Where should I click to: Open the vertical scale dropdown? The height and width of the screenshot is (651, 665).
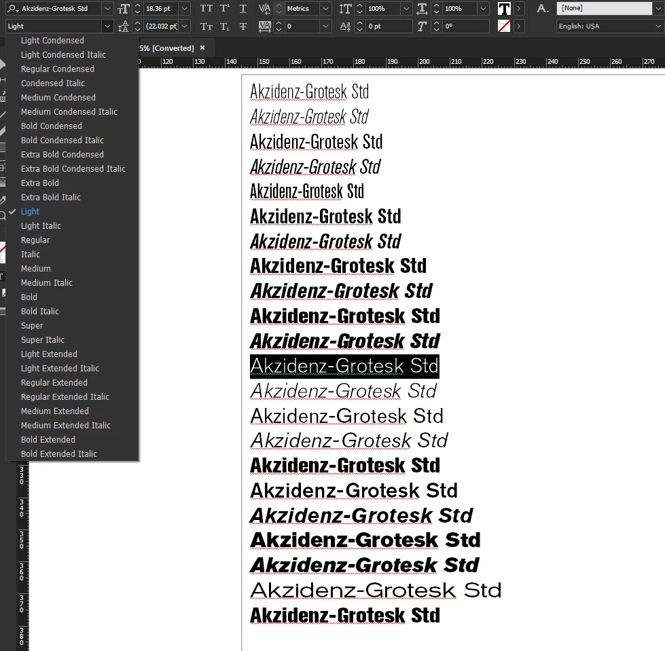(x=406, y=8)
